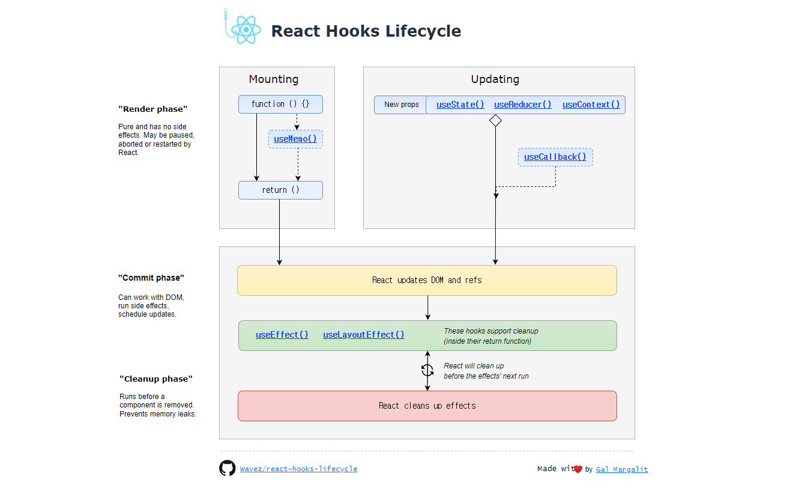The image size is (799, 494).
Task: Click the diamond decision node under useState
Action: (495, 120)
